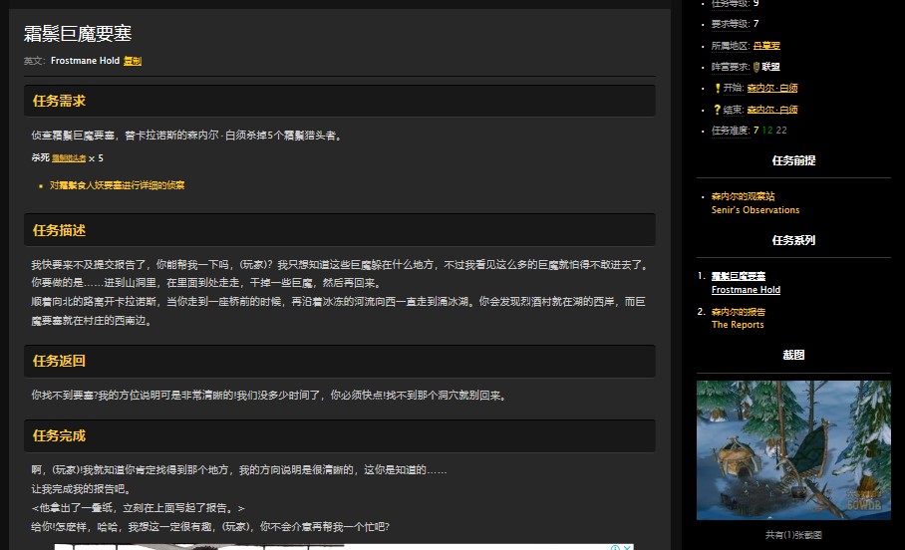Image resolution: width=905 pixels, height=550 pixels.
Task: Click the yellow exclamation quest-start icon
Action: click(x=717, y=89)
